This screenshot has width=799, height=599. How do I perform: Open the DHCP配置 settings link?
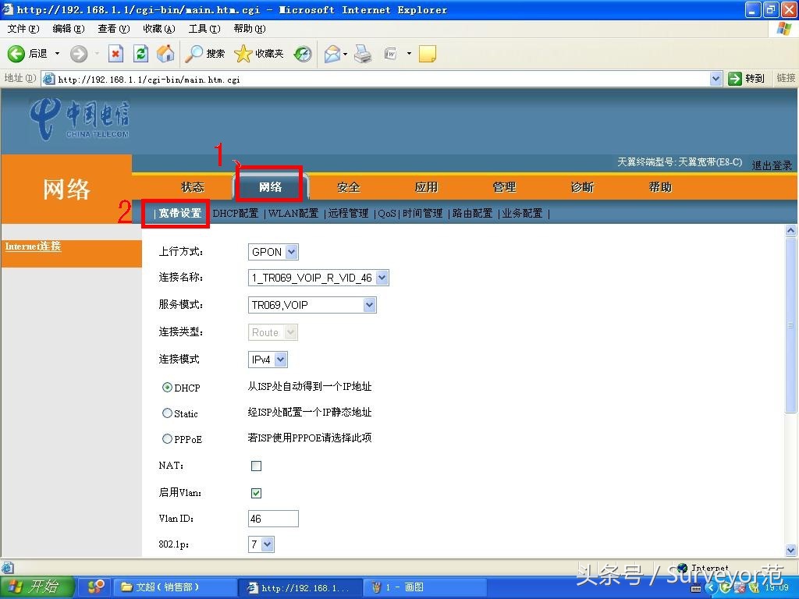coord(236,211)
